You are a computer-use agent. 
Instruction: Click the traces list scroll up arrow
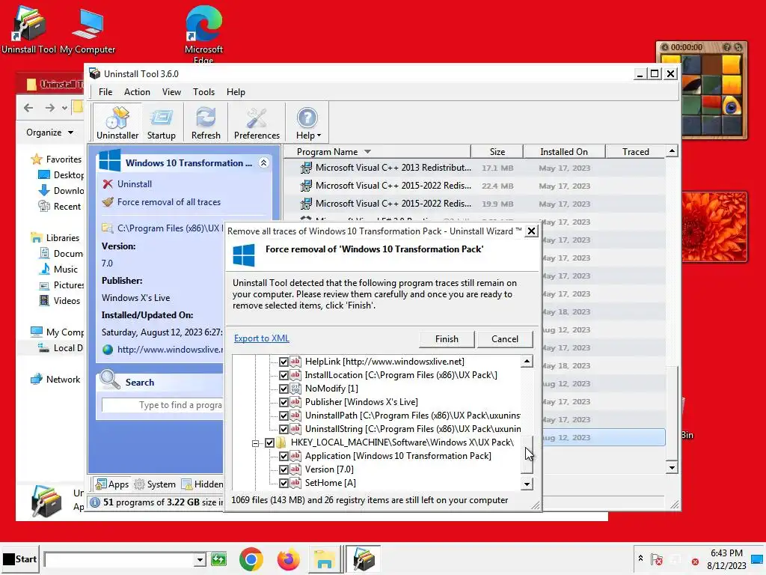coord(527,362)
